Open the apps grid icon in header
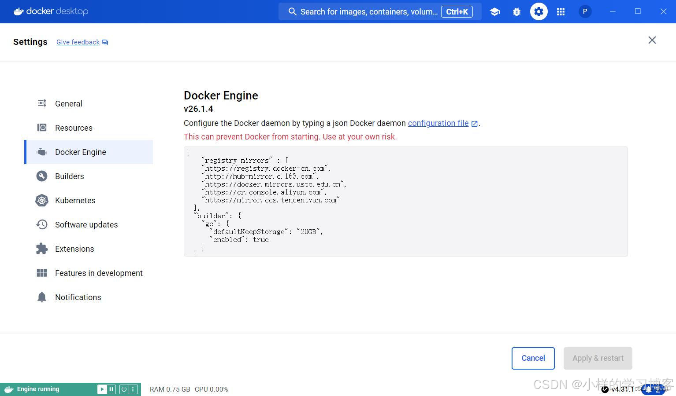This screenshot has width=676, height=396. [561, 12]
